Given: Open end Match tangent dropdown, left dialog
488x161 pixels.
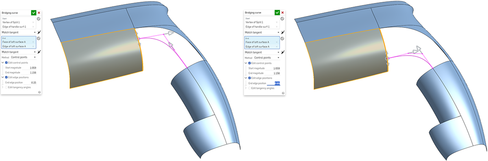Looking at the screenshot, I should pyautogui.click(x=19, y=52).
